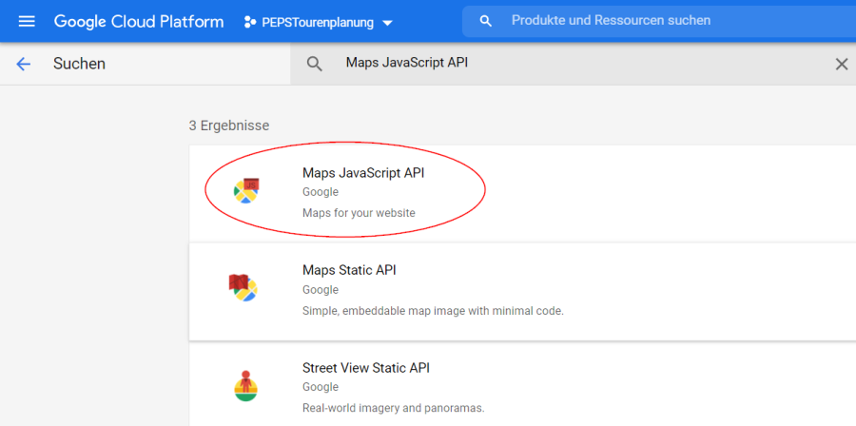Click the Street View Static API pegman icon
This screenshot has width=856, height=426.
[x=245, y=385]
